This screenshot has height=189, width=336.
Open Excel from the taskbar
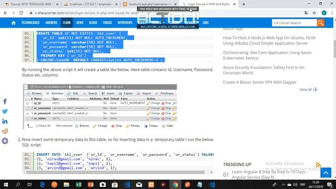(78, 184)
